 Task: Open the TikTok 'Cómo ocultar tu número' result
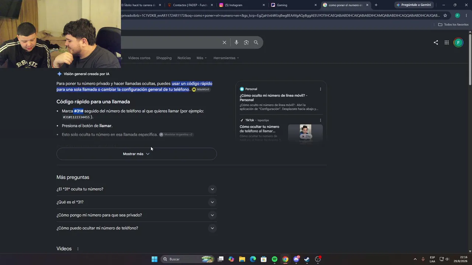(259, 129)
